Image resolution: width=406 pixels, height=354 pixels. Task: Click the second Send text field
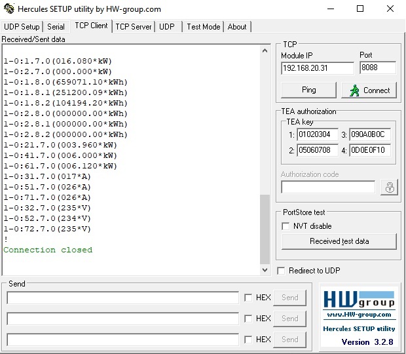[x=122, y=319]
